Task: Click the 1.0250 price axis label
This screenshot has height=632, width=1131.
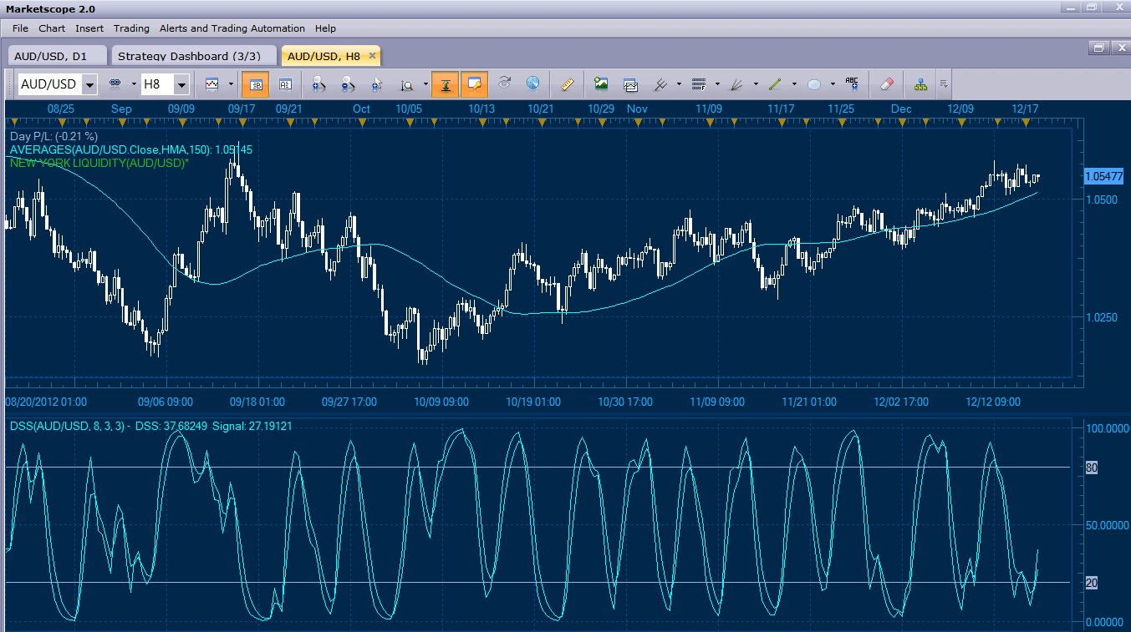Action: 1101,317
